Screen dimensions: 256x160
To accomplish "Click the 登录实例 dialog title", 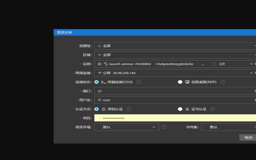I will pos(64,32).
